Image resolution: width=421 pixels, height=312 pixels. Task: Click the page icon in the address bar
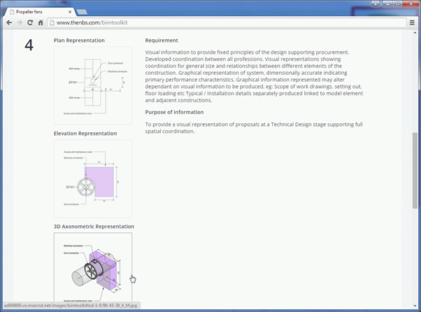52,22
